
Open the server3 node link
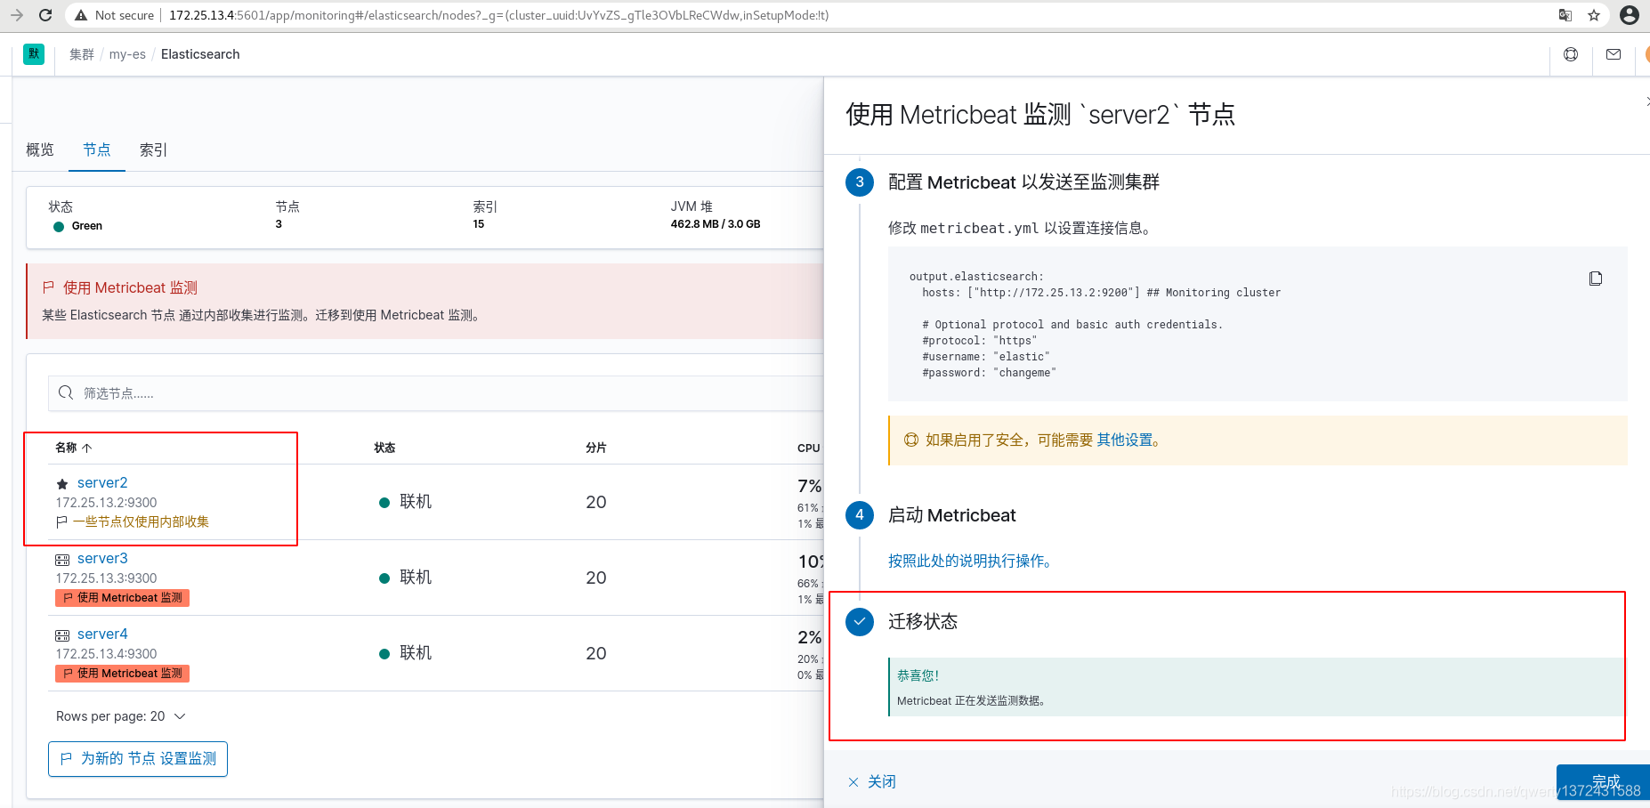102,558
